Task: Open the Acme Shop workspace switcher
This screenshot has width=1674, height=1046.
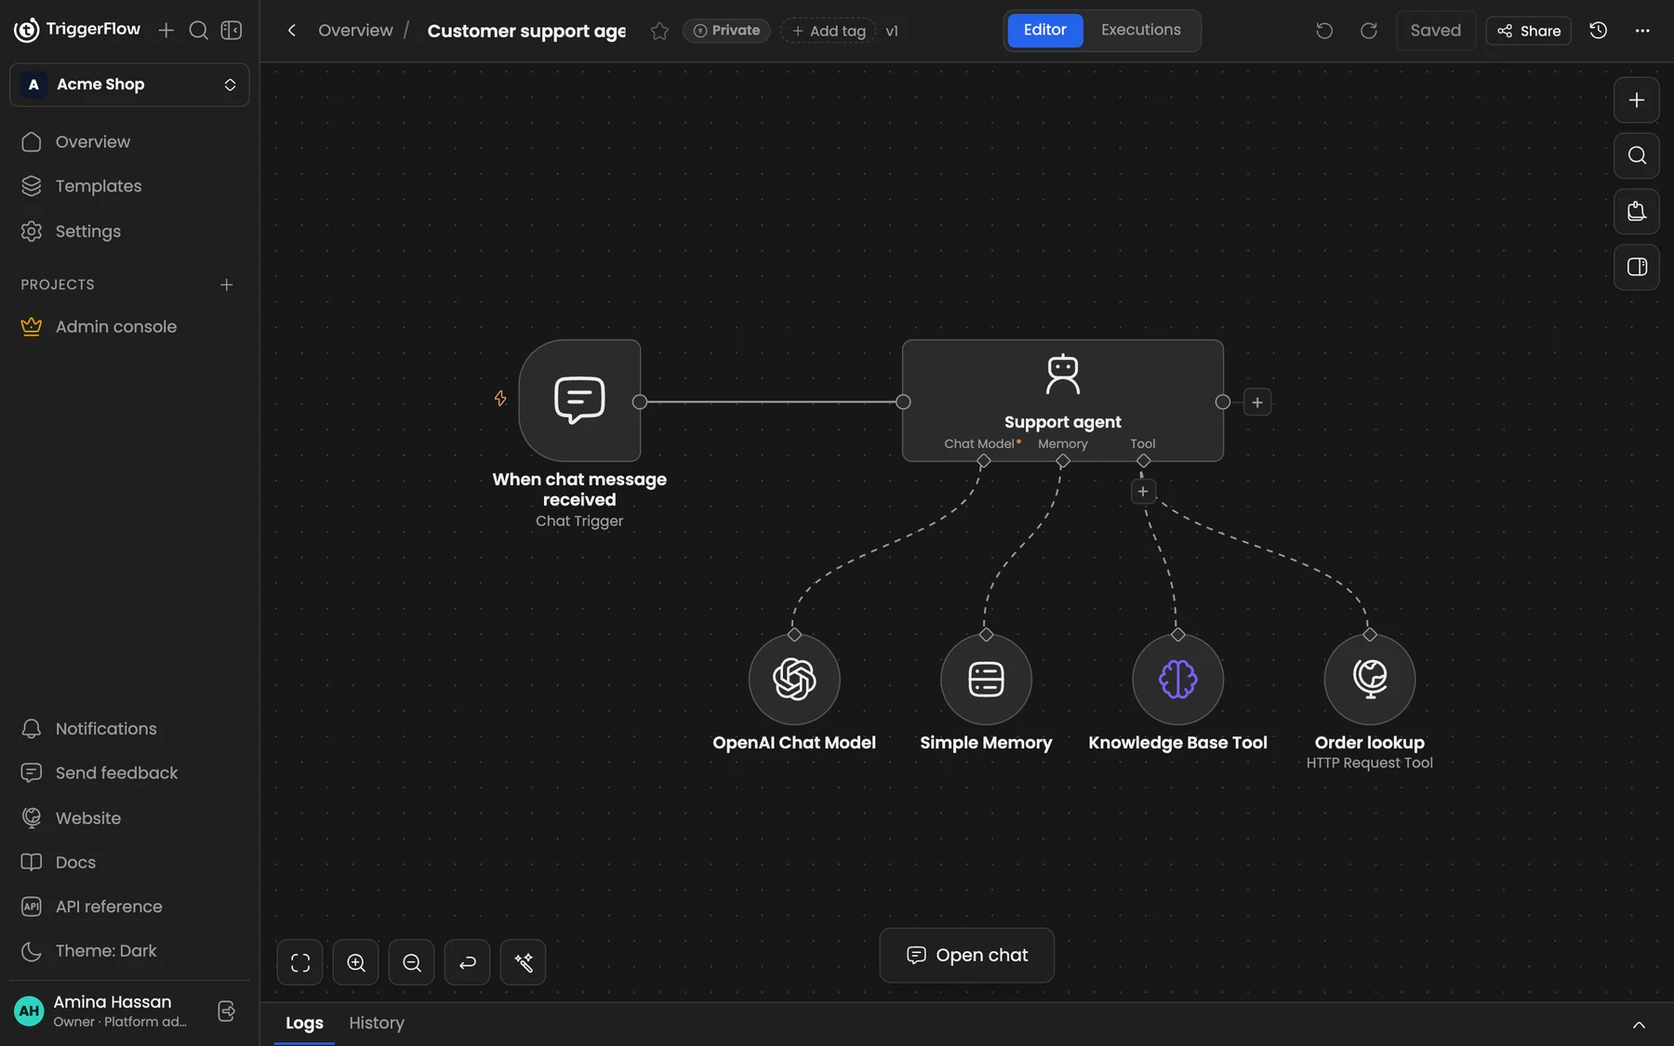Action: pyautogui.click(x=129, y=85)
